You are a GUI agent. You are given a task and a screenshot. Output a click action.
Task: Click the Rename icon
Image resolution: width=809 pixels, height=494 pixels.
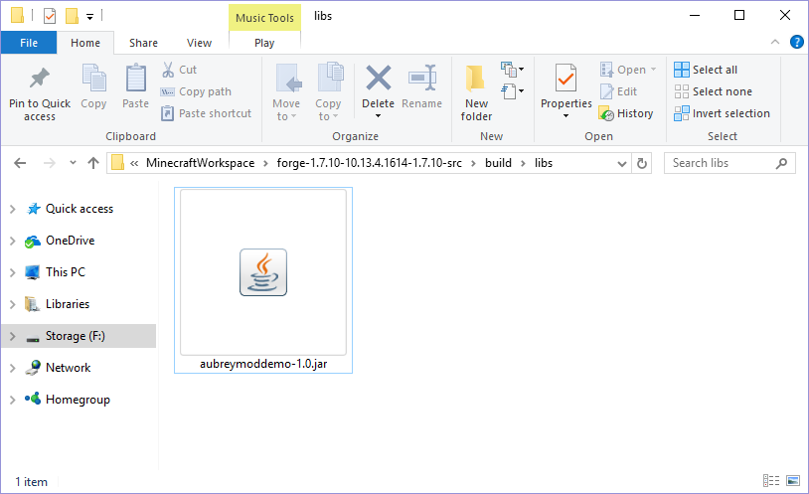click(422, 78)
